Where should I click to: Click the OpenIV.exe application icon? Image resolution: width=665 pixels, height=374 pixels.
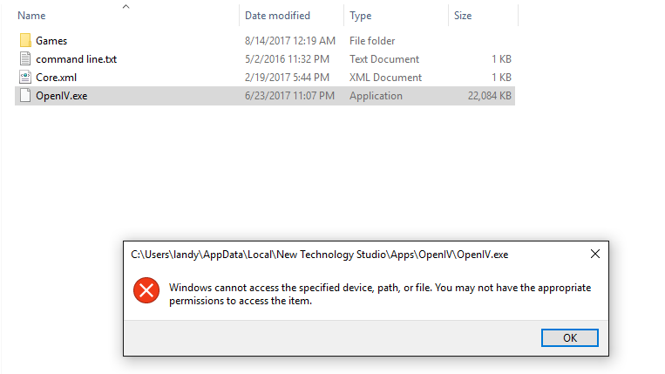pyautogui.click(x=24, y=96)
